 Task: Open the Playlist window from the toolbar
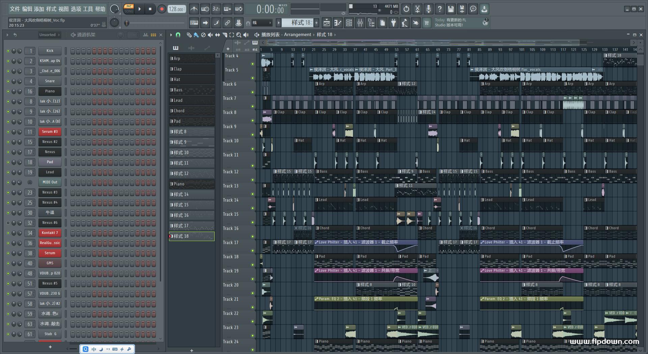[327, 23]
